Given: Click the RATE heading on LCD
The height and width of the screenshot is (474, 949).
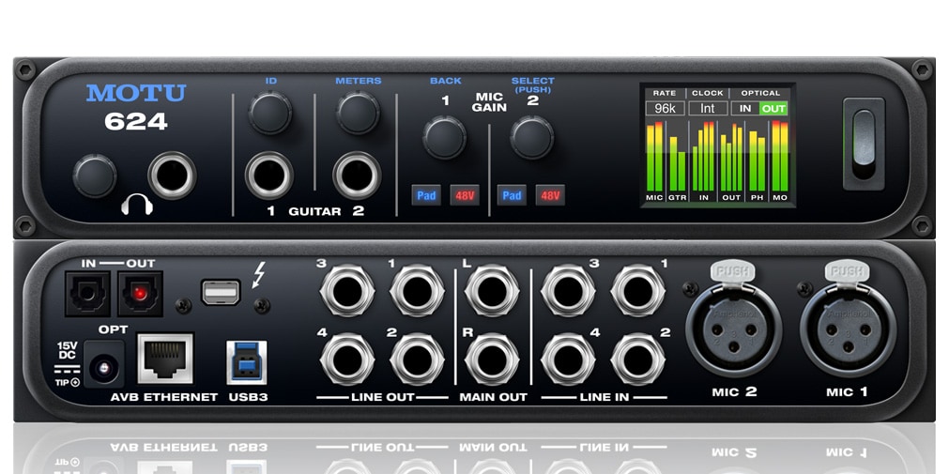Looking at the screenshot, I should (664, 93).
